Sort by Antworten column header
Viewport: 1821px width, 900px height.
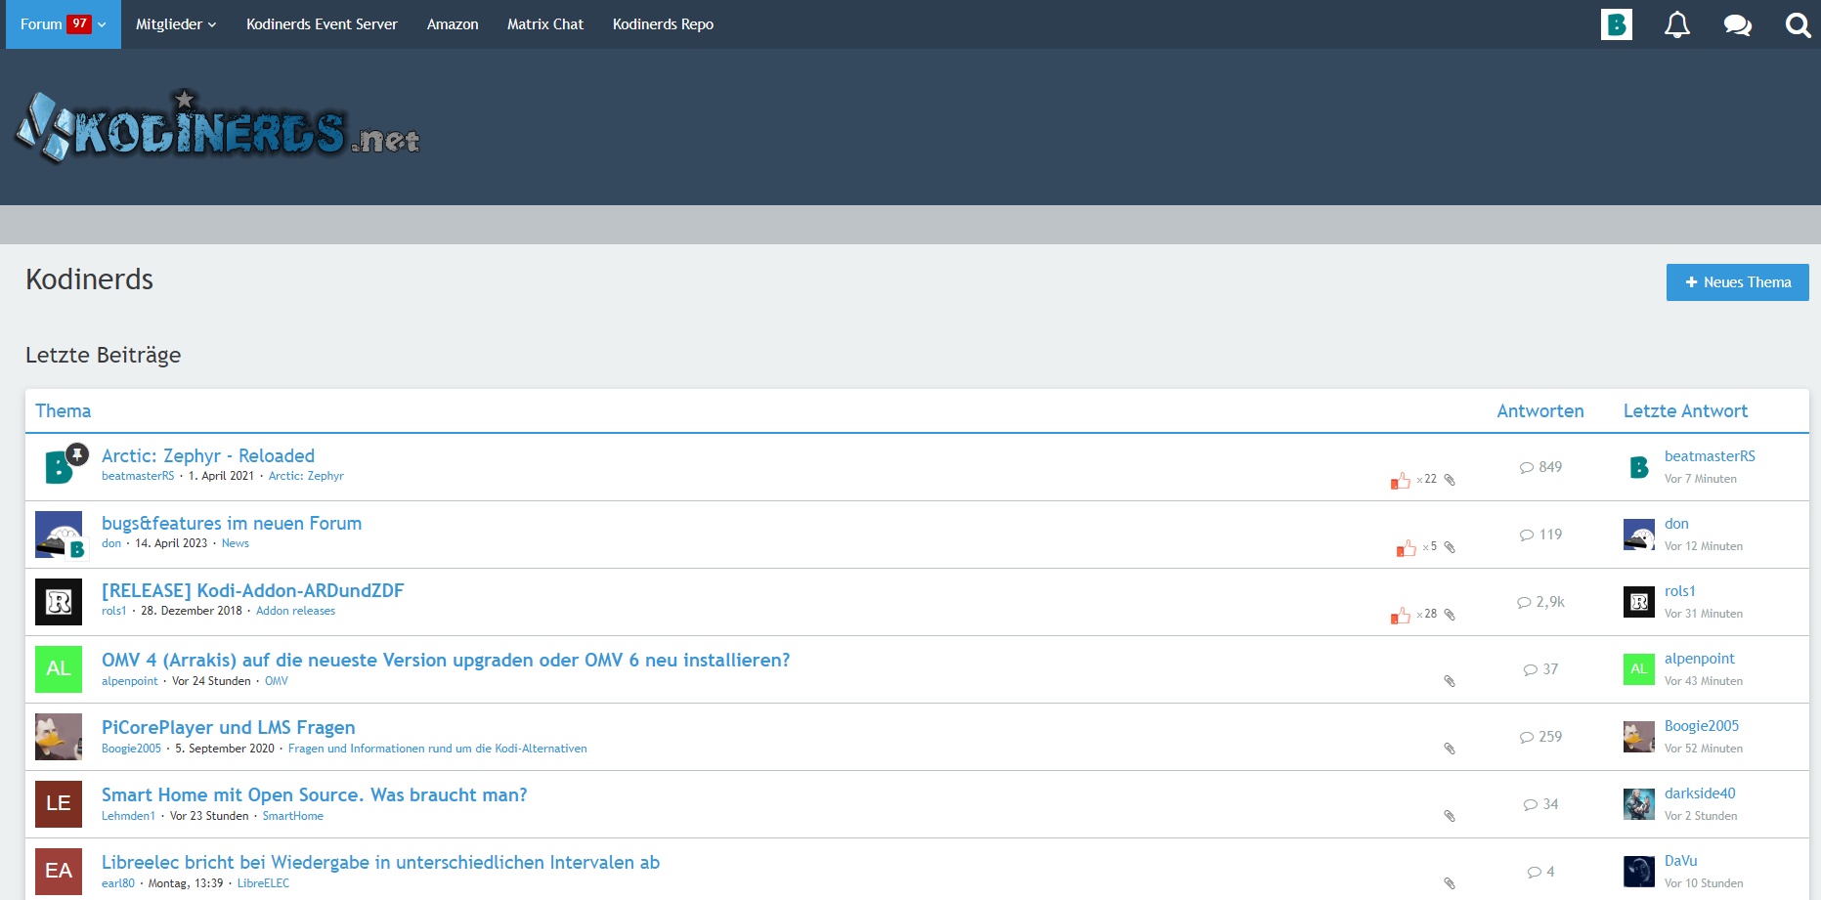tap(1540, 410)
